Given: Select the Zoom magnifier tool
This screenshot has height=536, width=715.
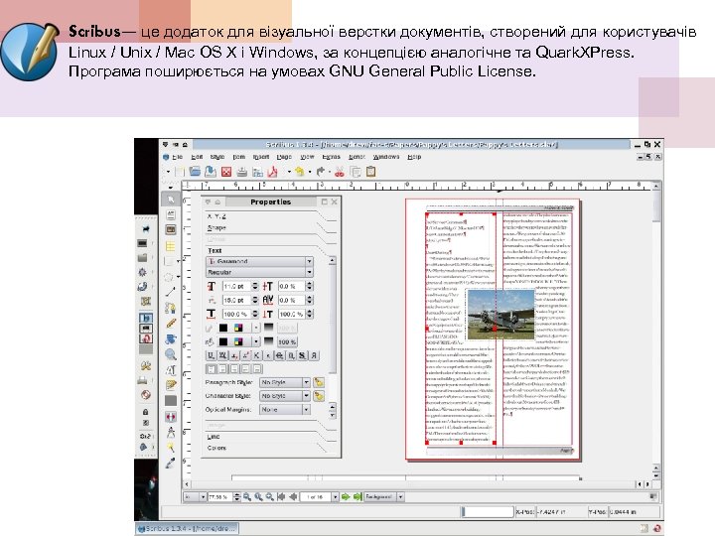Looking at the screenshot, I should pyautogui.click(x=171, y=354).
